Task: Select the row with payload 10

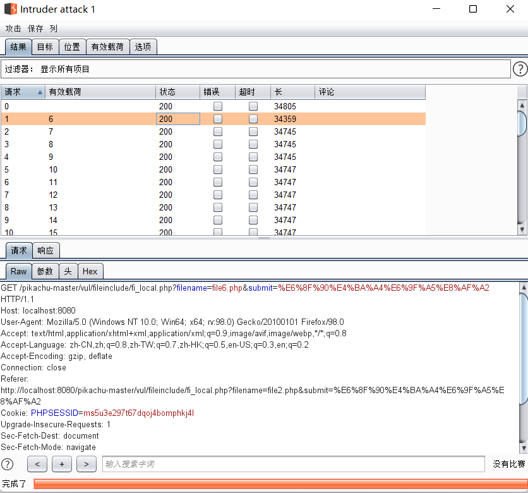Action: click(x=213, y=169)
